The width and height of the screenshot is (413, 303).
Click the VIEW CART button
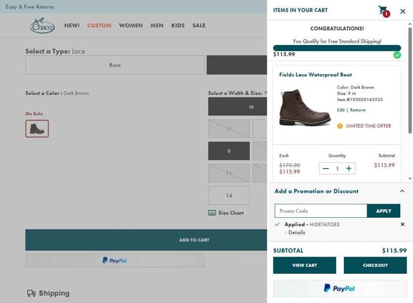(305, 266)
